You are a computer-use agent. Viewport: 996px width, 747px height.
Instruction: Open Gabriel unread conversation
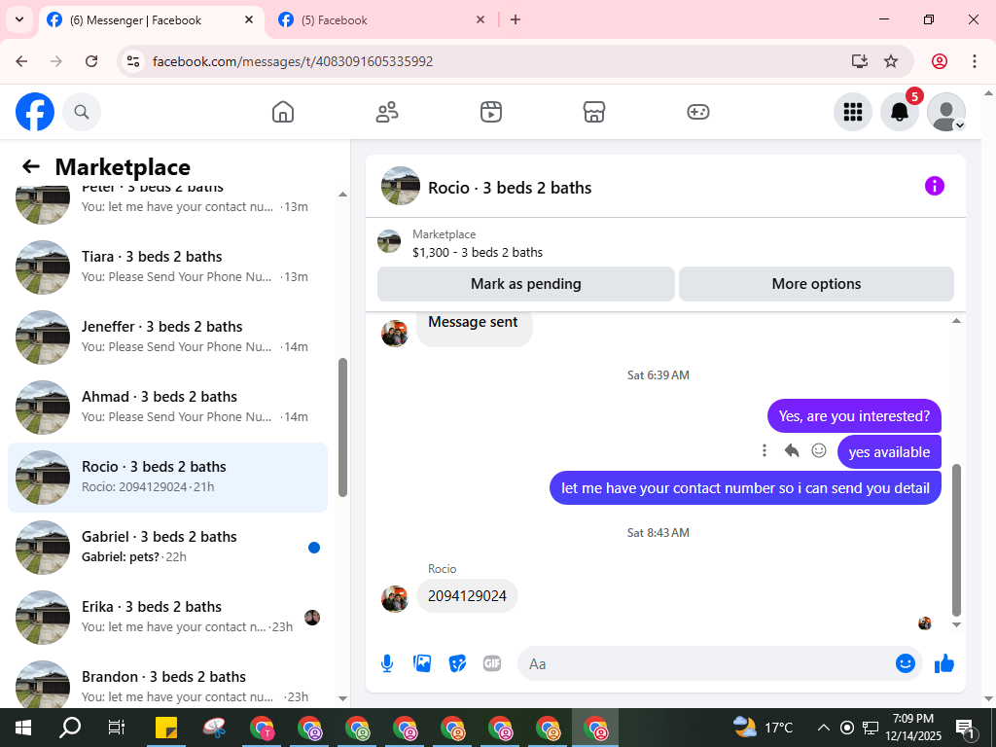tap(167, 547)
